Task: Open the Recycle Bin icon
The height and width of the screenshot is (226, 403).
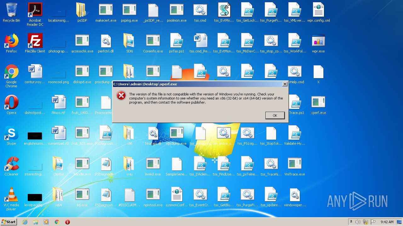Action: 11,13
